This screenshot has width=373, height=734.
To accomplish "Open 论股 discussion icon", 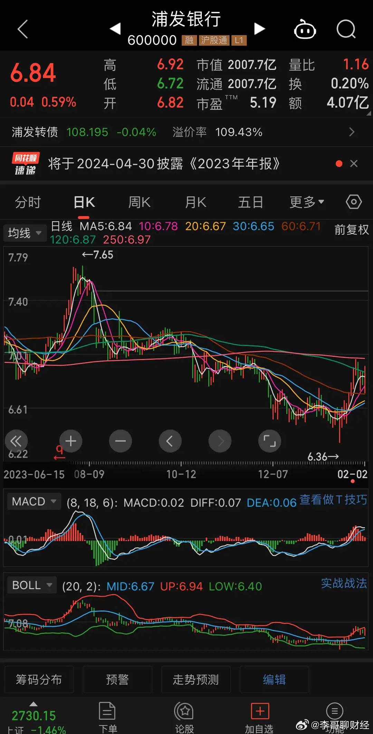I will [x=184, y=711].
